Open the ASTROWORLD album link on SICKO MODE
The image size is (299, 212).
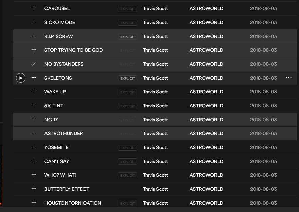click(206, 22)
